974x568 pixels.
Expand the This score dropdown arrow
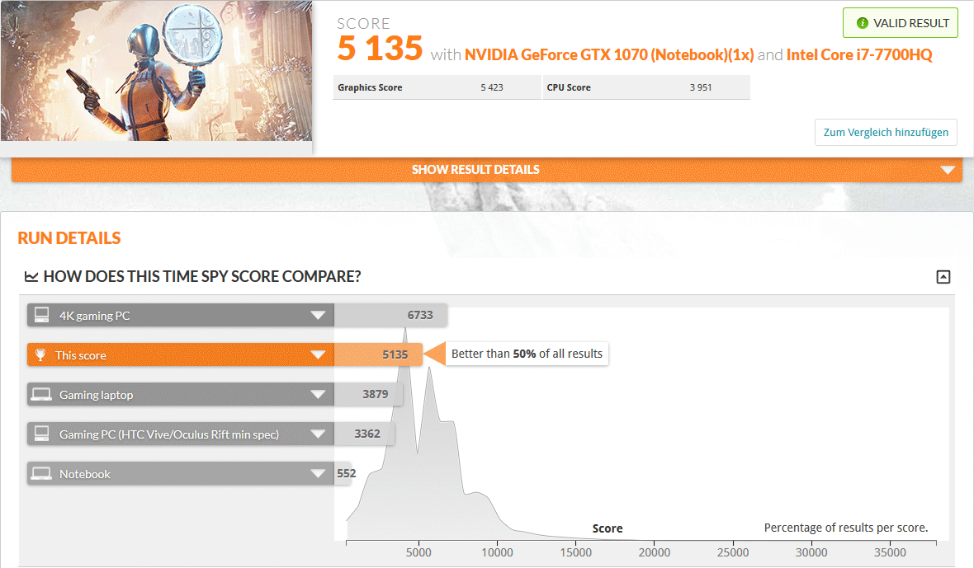pos(318,355)
